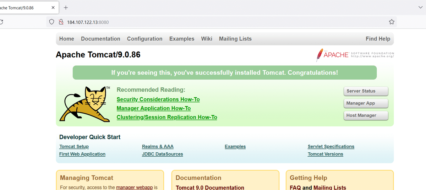This screenshot has width=426, height=190.
Task: Open the Servlet Specifications link
Action: [x=331, y=146]
